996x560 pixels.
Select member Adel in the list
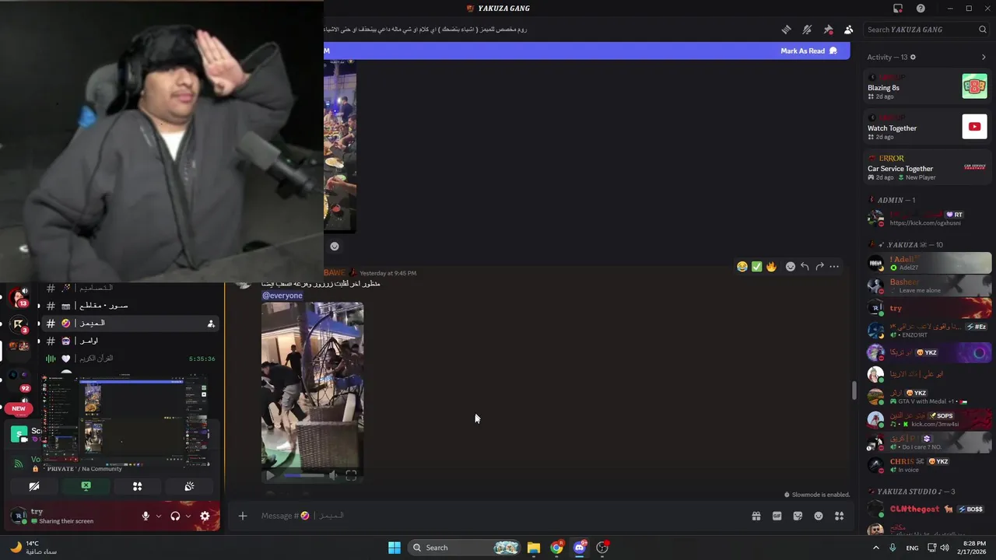pos(928,263)
